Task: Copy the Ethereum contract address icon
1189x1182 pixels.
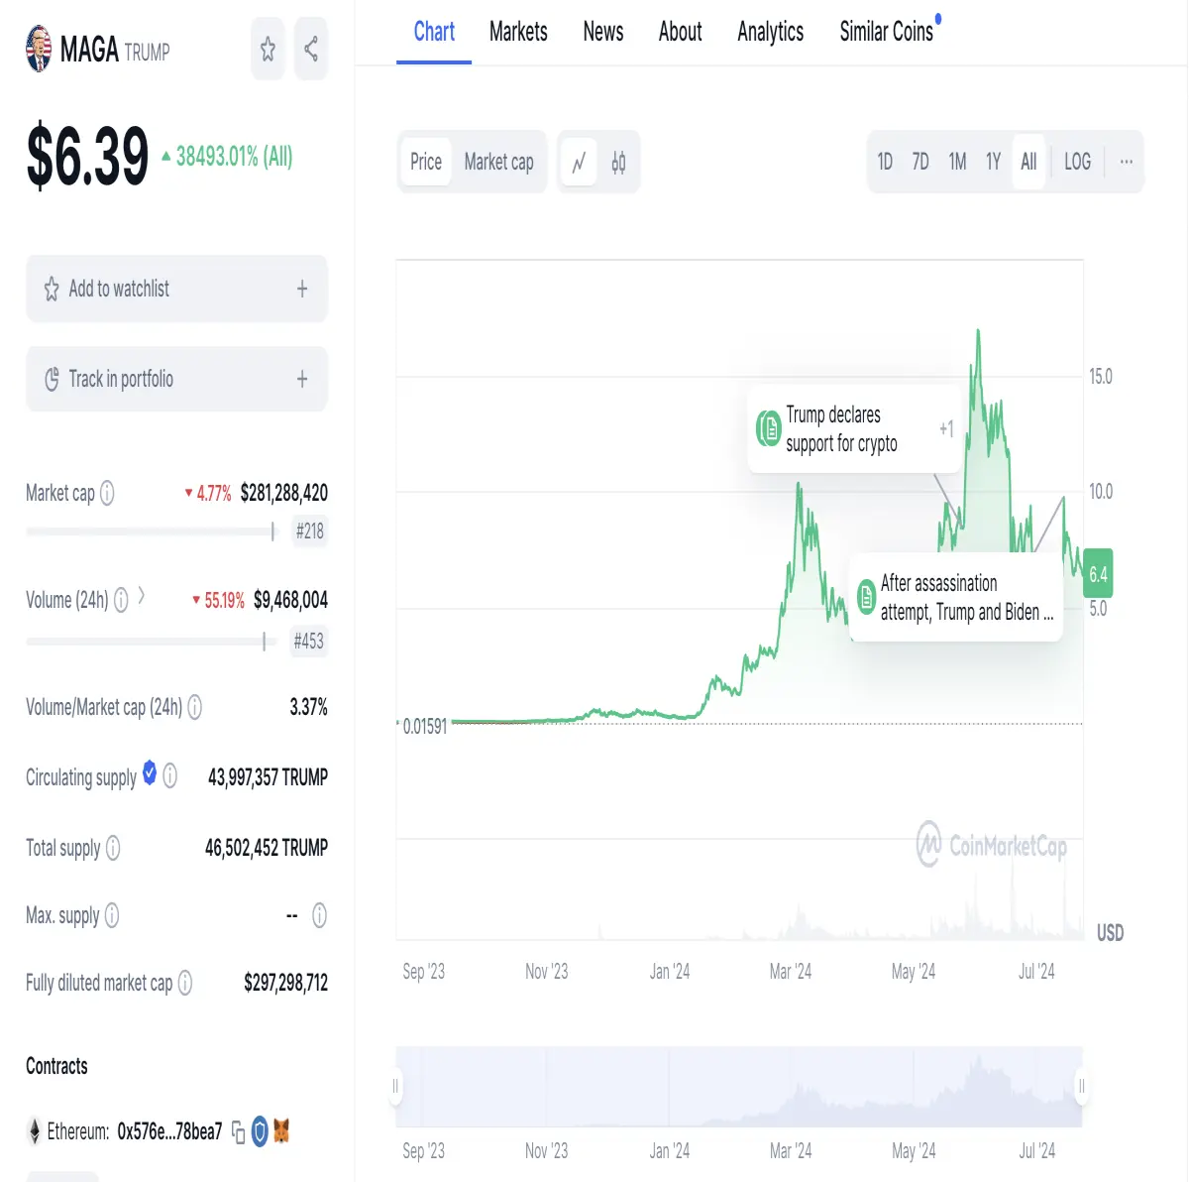Action: (x=238, y=1131)
